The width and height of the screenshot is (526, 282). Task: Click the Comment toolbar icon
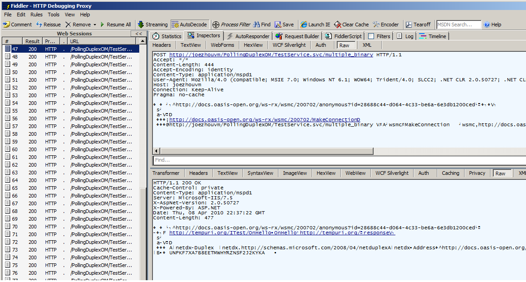pos(6,25)
